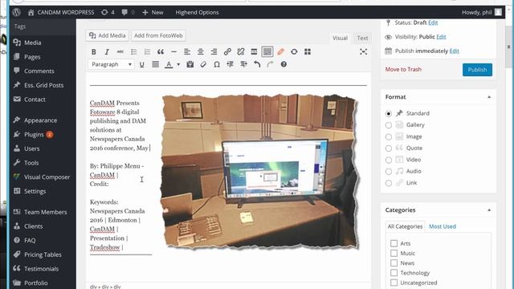Image resolution: width=514 pixels, height=289 pixels.
Task: Toggle italic formatting in editor toolbar
Action: pyautogui.click(x=107, y=51)
